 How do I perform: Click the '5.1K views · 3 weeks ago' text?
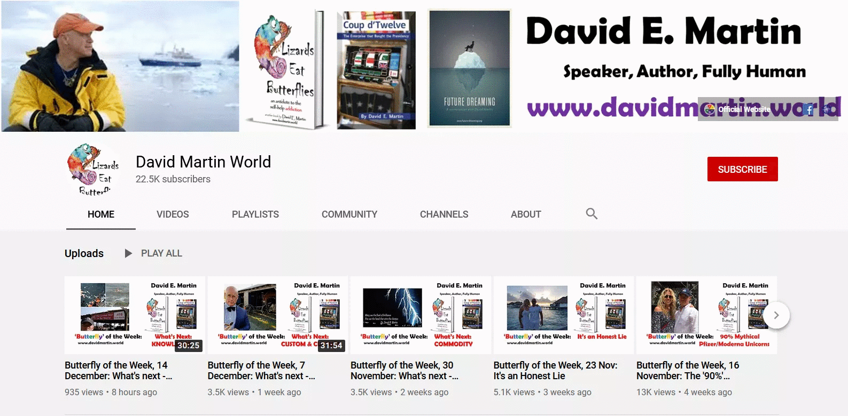(542, 392)
